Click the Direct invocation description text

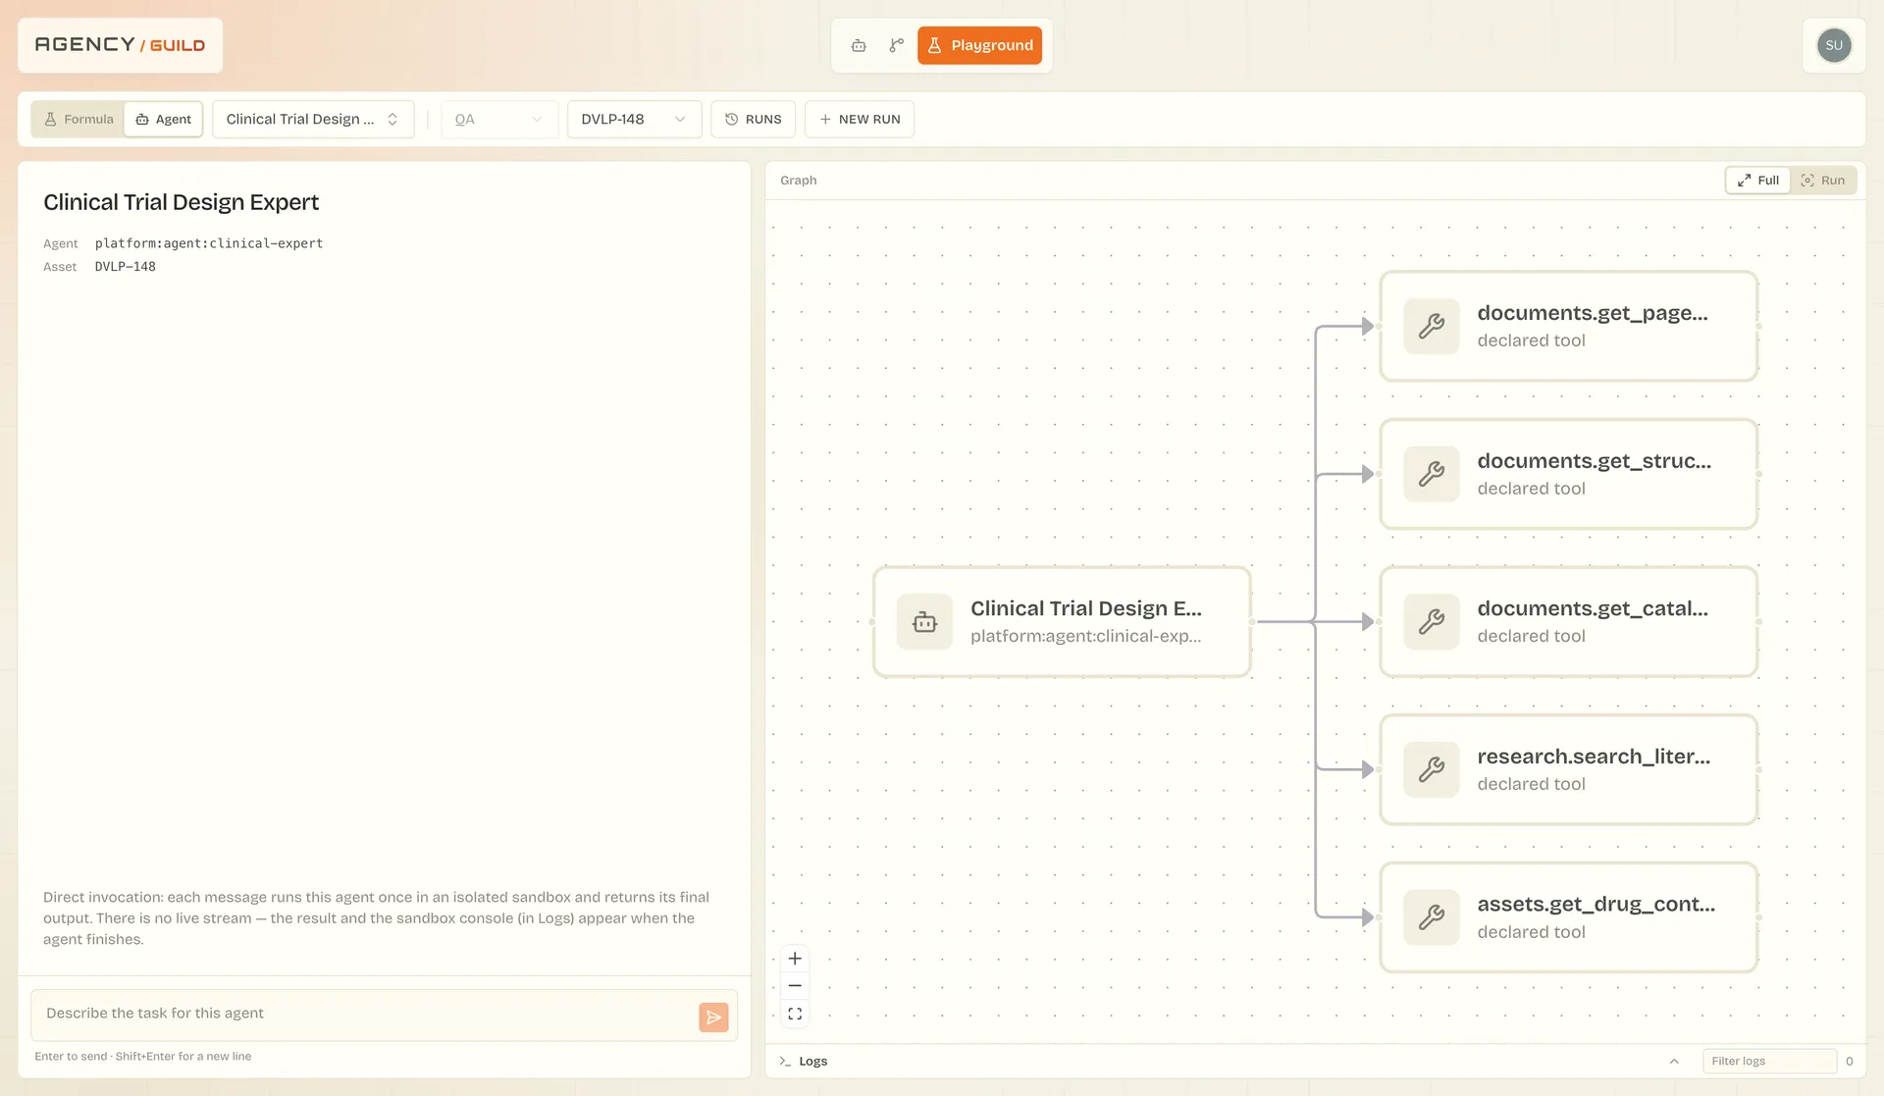click(x=376, y=918)
